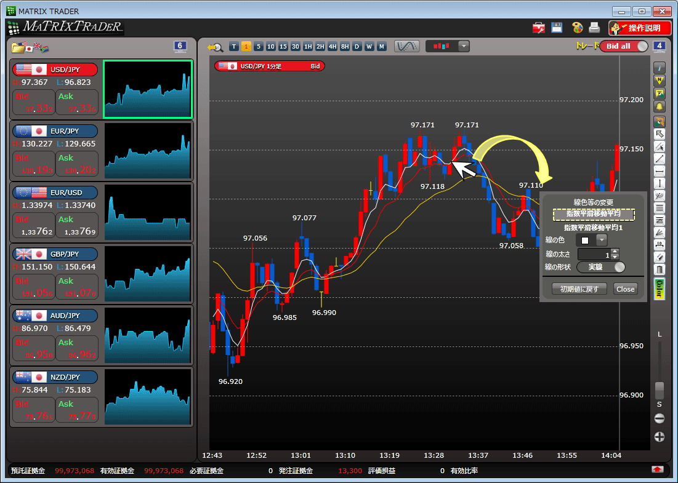The width and height of the screenshot is (678, 483).
Task: Click the 線の太さ value field
Action: 594,255
